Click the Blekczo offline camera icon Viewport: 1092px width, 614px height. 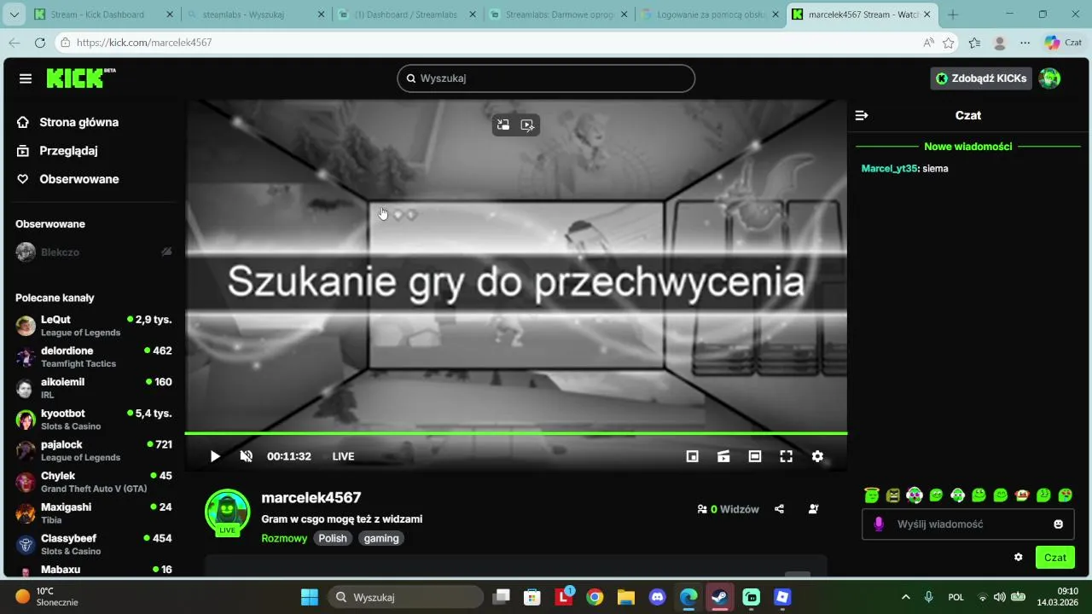(166, 252)
